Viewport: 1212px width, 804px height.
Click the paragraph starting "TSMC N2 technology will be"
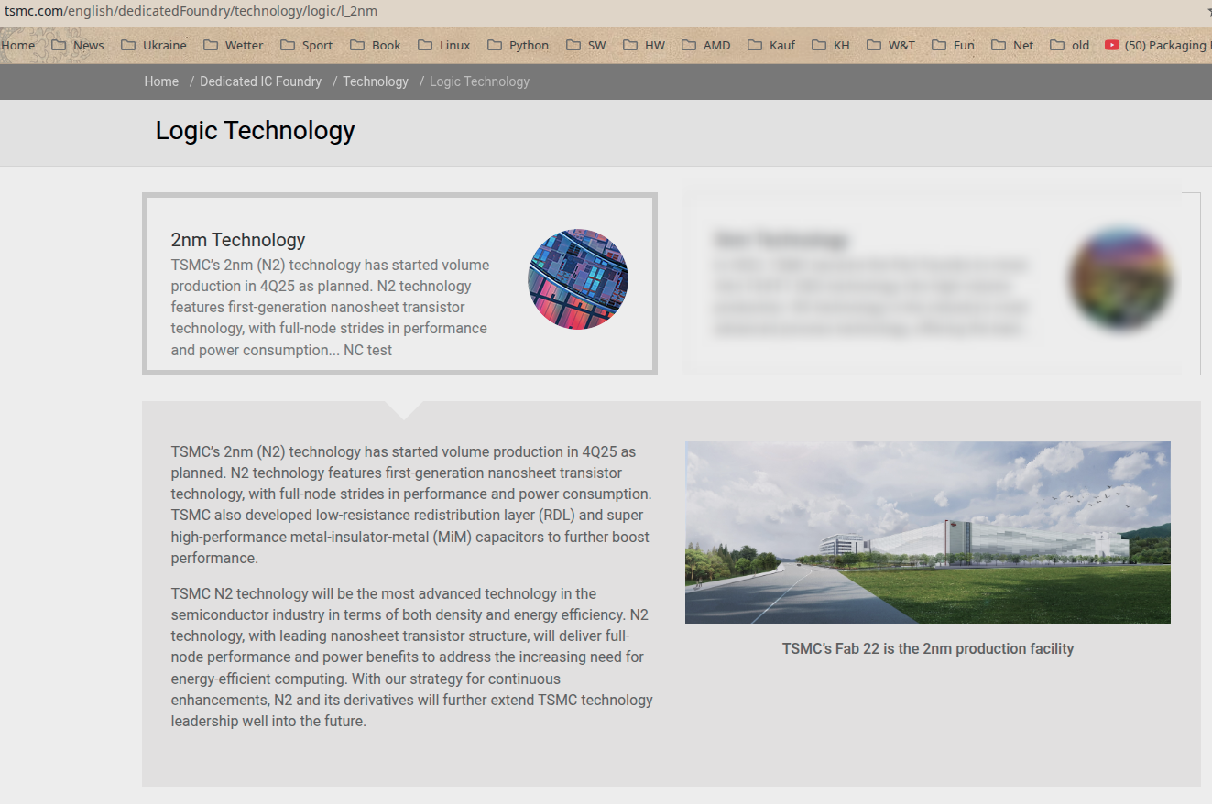tap(411, 657)
